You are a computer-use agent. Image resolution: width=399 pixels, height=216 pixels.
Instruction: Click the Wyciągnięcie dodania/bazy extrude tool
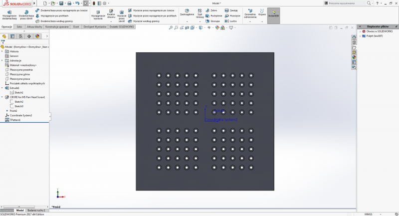[9, 14]
